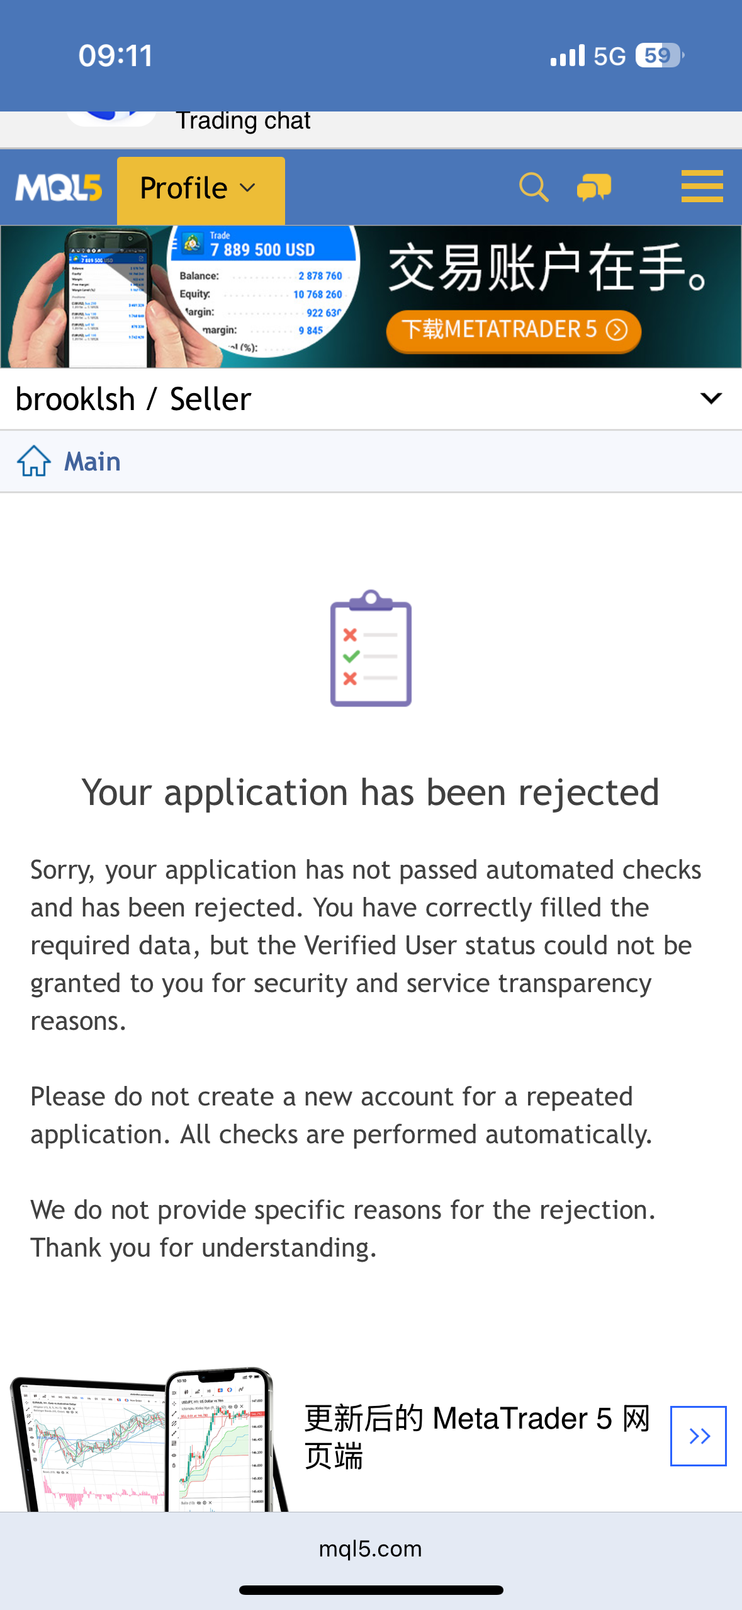
Task: Tap the iOS home indicator bar
Action: 371,1590
